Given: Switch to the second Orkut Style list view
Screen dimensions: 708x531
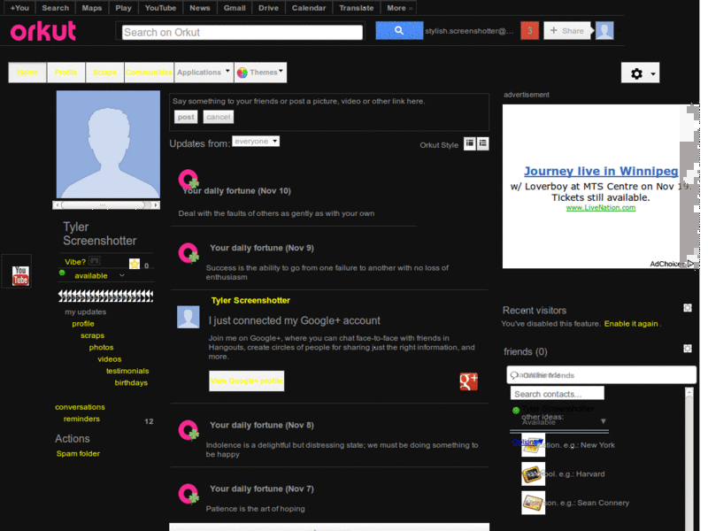Looking at the screenshot, I should pyautogui.click(x=483, y=143).
